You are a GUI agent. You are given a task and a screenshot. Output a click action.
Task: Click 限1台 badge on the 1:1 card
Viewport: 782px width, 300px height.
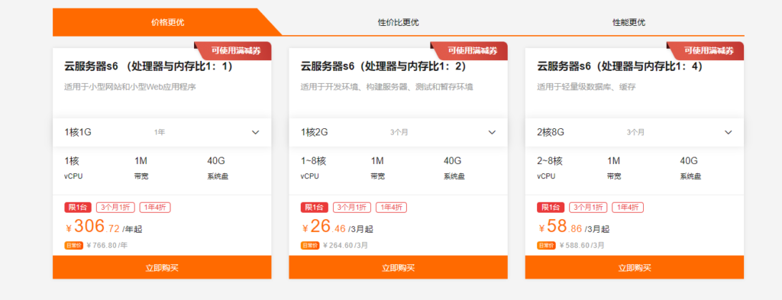point(78,208)
